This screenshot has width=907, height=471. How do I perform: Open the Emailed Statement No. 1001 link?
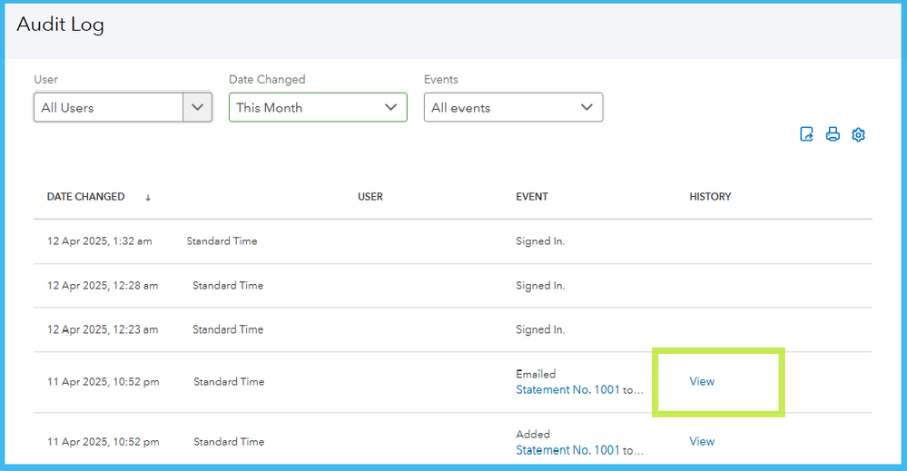click(568, 389)
